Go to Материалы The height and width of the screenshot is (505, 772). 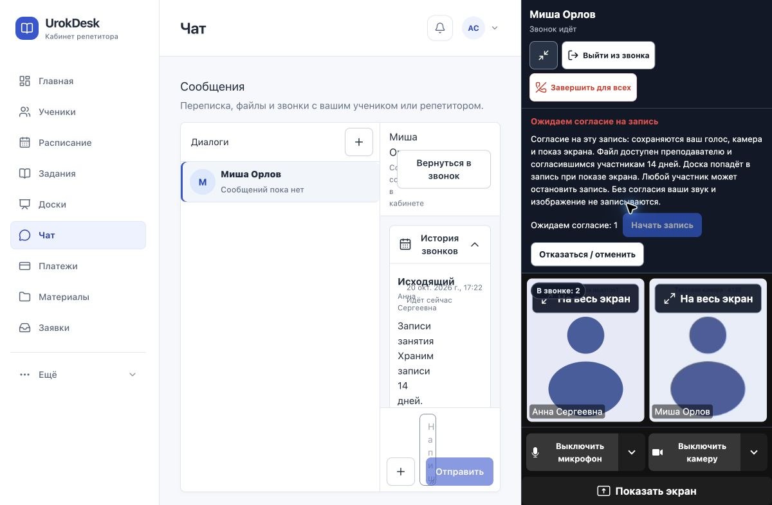(x=78, y=297)
